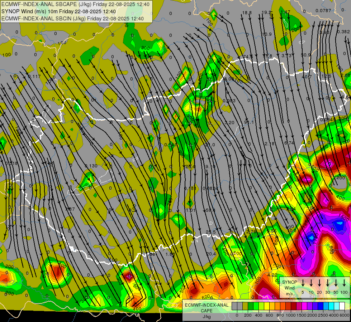351x322 pixels.
Task: Click the SYNOP Wind m/s legend label
Action: [x=289, y=288]
